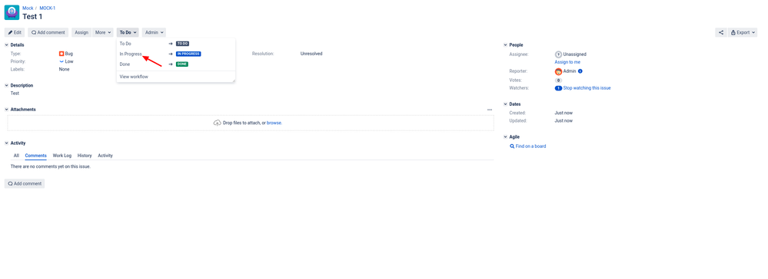Screen dimensions: 768x279
Task: Click the Unresolved resolution value
Action: [311, 54]
